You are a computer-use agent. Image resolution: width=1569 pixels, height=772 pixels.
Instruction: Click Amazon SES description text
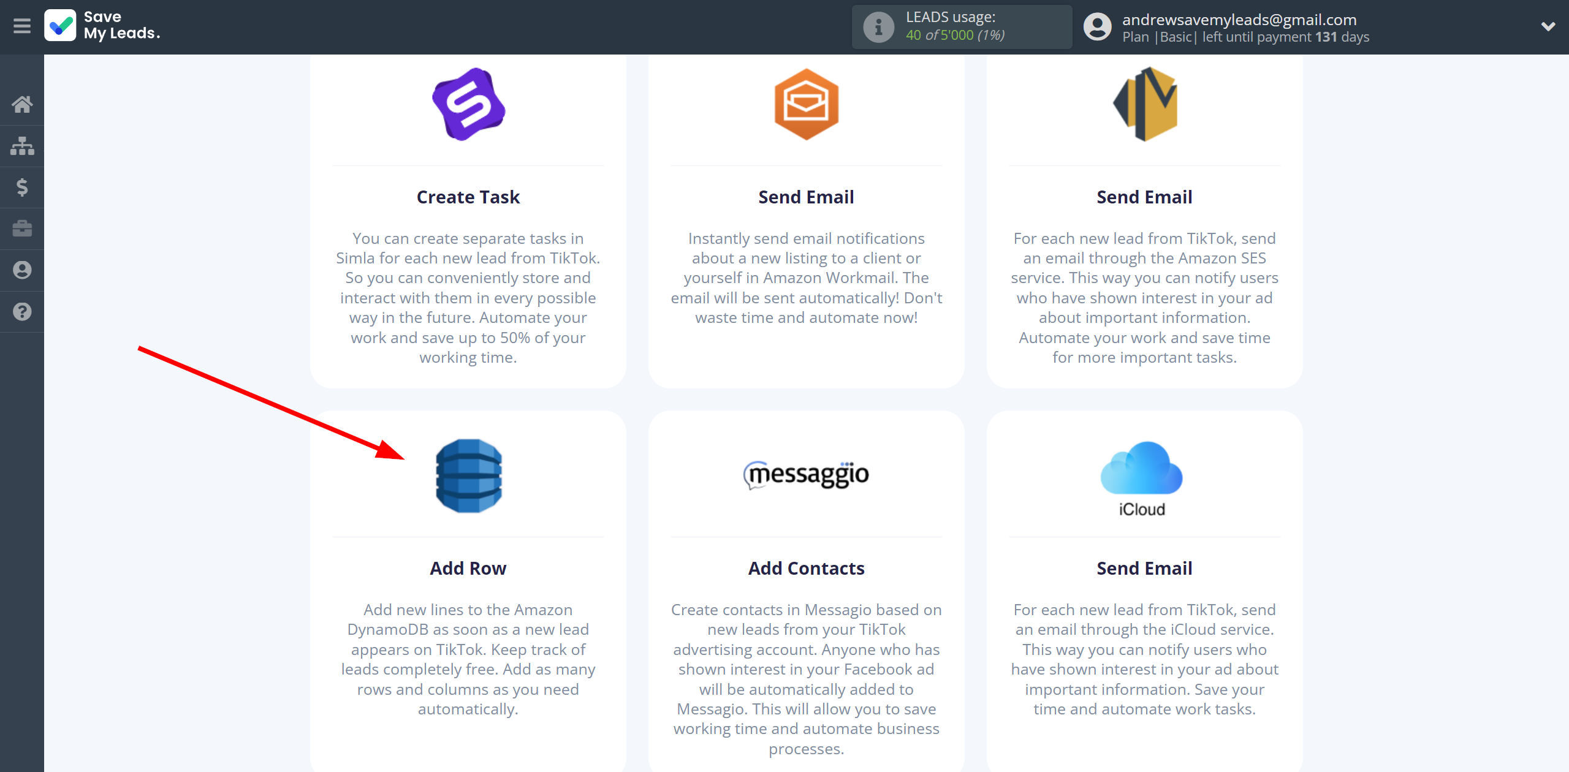coord(1145,298)
